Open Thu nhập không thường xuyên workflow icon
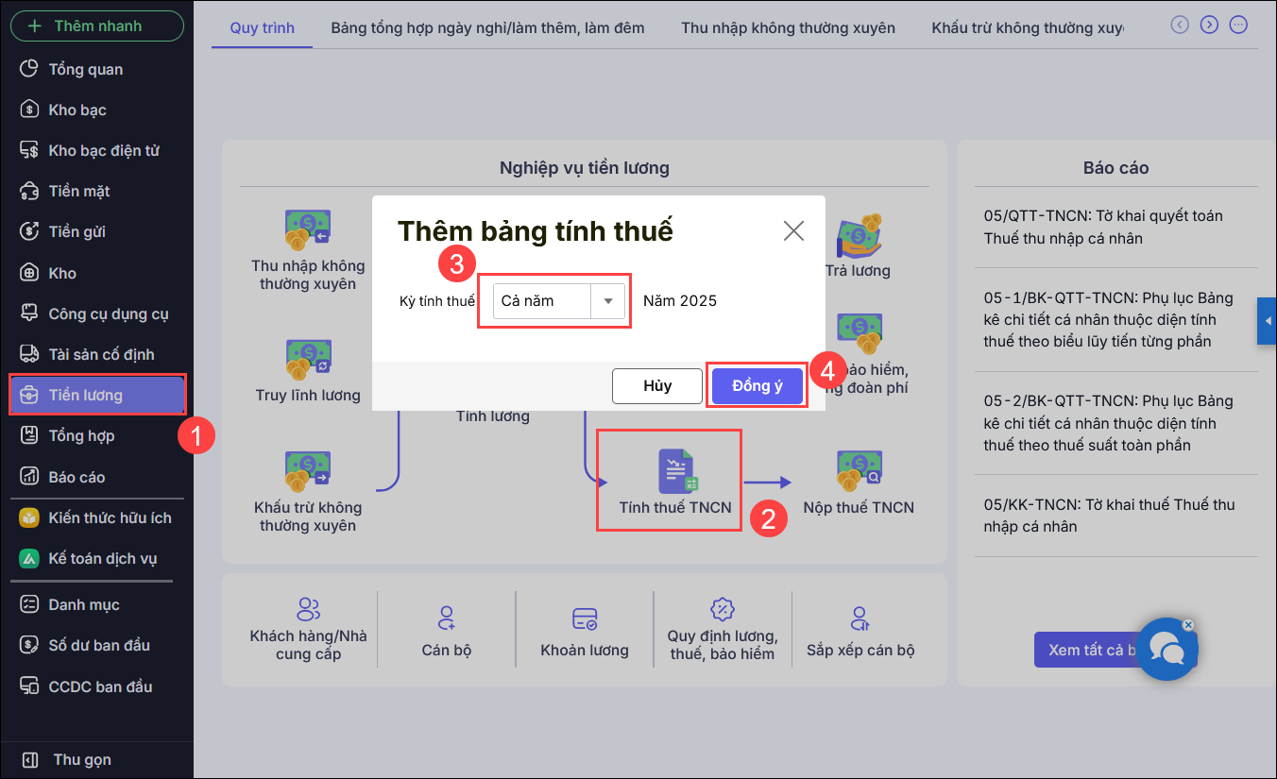Image resolution: width=1277 pixels, height=779 pixels. [308, 229]
